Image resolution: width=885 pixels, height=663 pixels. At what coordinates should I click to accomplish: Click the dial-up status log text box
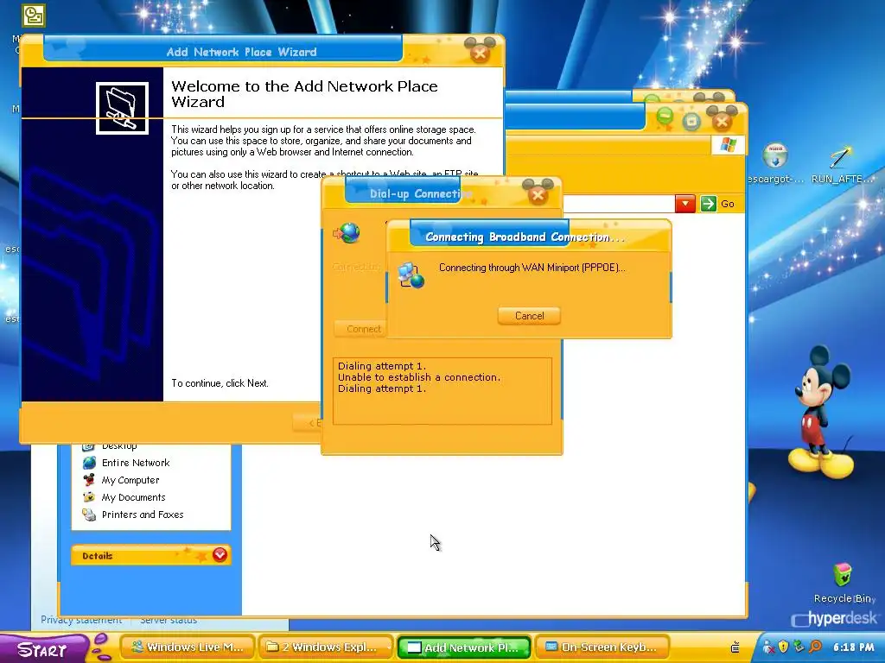pyautogui.click(x=442, y=391)
